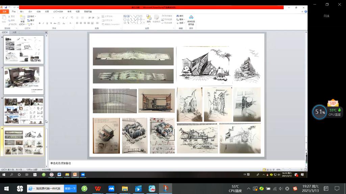Open the PowerPoint help question mark icon

tap(306, 11)
